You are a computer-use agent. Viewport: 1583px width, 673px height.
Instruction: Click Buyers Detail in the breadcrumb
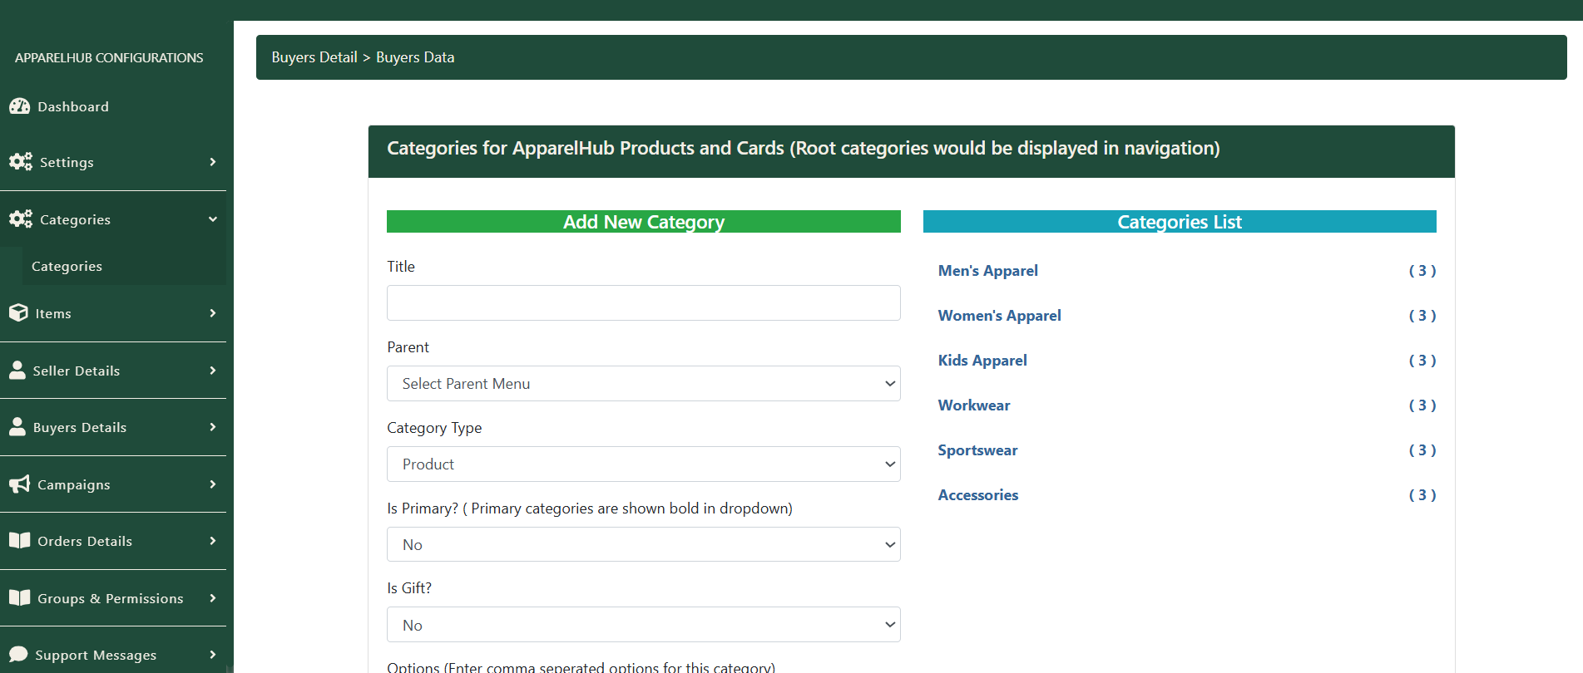[x=314, y=57]
